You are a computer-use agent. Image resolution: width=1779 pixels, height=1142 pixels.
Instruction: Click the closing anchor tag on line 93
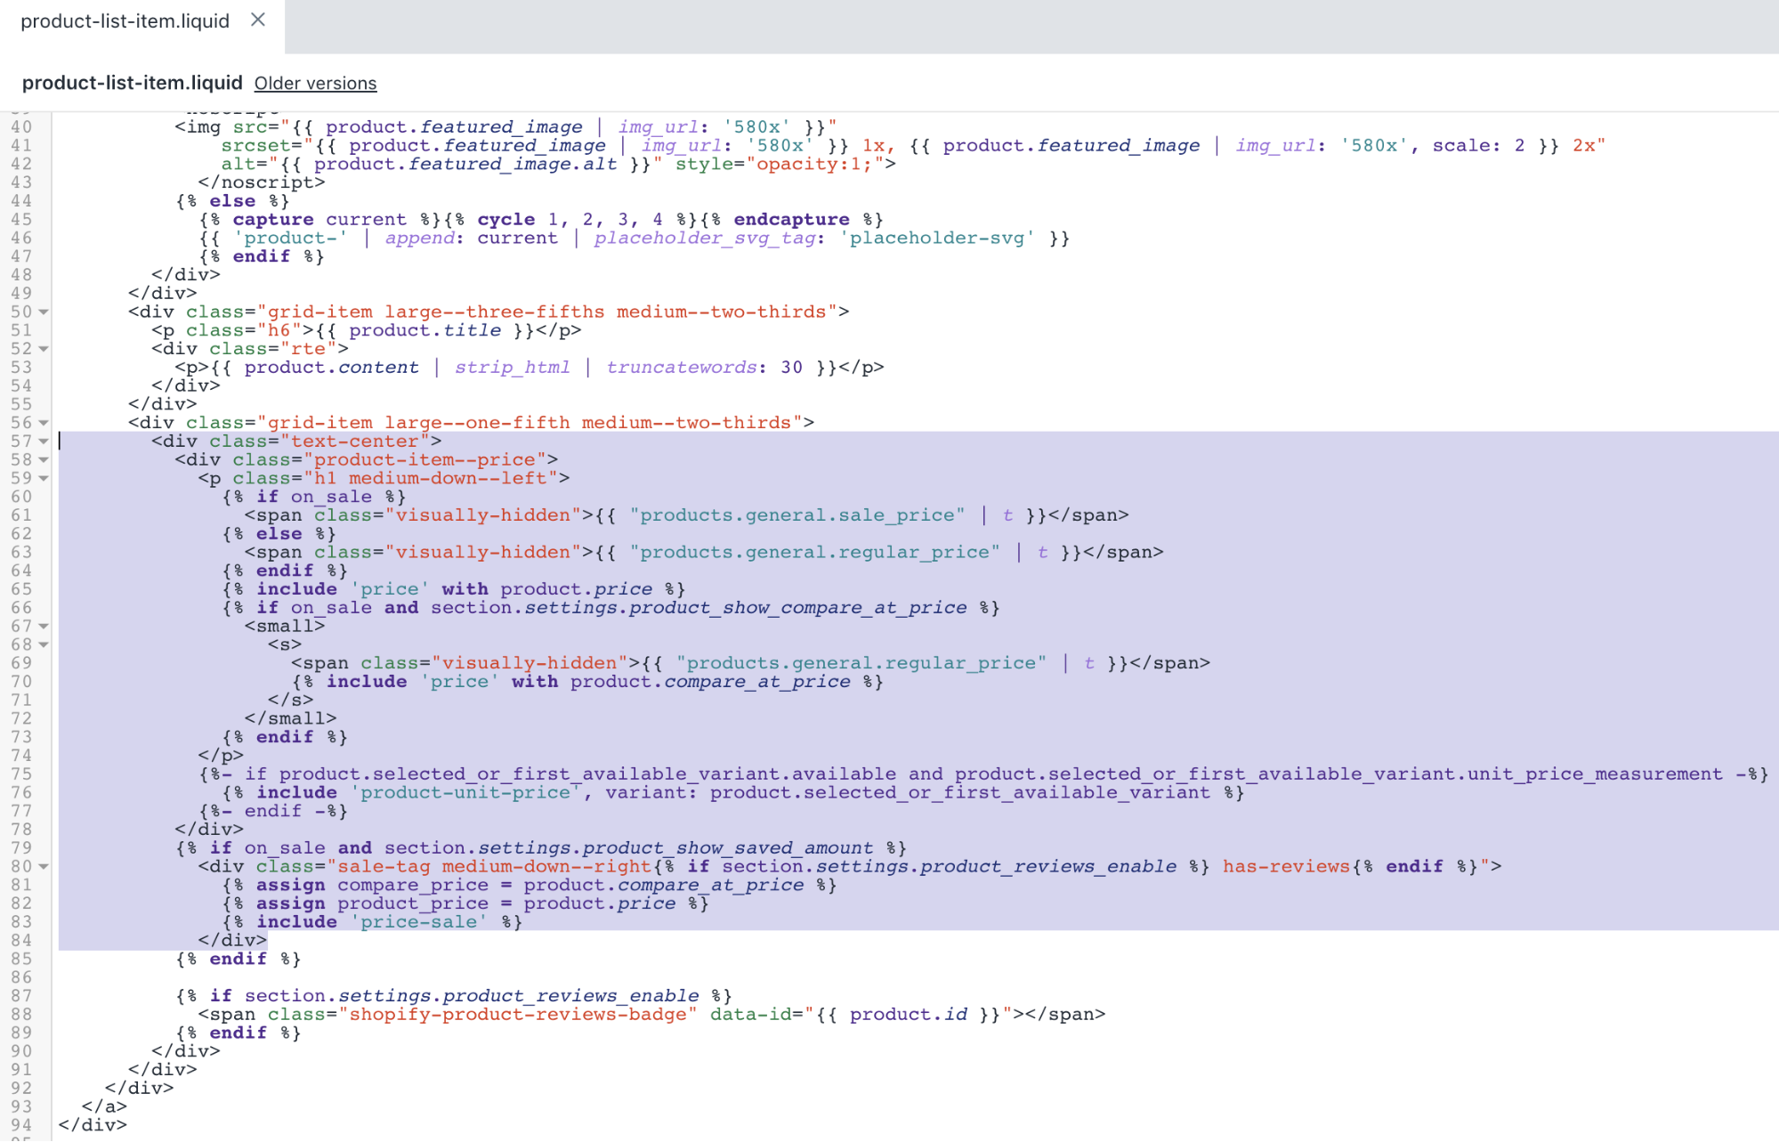[104, 1106]
